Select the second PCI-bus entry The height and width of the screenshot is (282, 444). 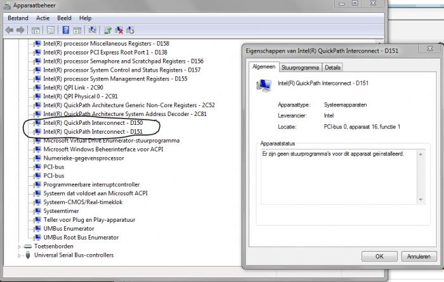[x=54, y=176]
